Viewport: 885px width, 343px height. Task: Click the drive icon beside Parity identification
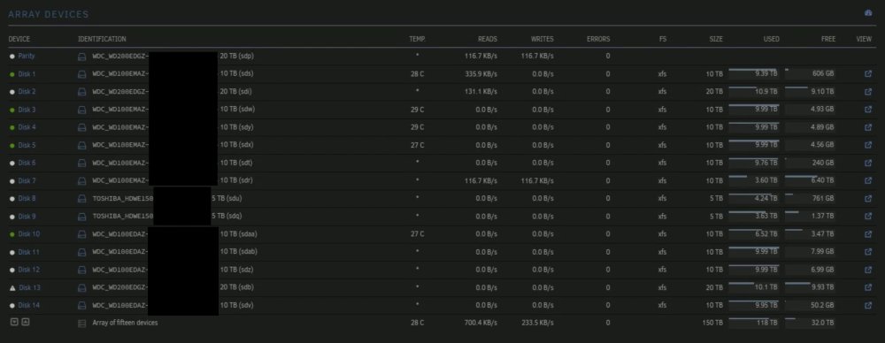click(x=81, y=57)
